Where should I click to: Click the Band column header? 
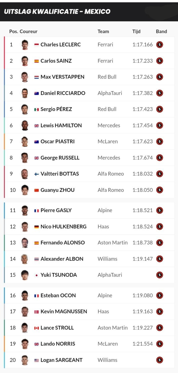[x=161, y=31]
